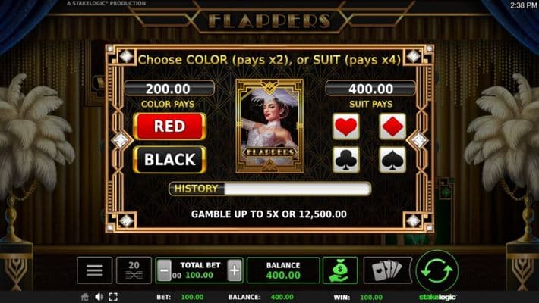Screen dimensions: 539x303
Task: Decrease total bet with minus button
Action: (x=164, y=270)
